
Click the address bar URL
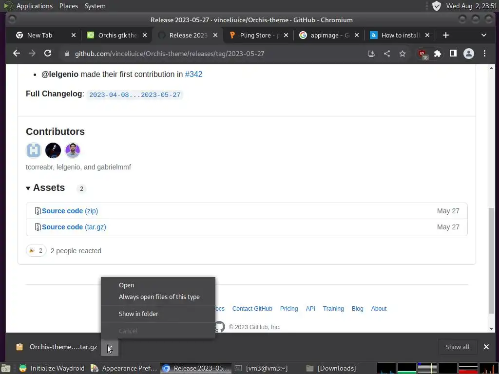[x=169, y=54]
